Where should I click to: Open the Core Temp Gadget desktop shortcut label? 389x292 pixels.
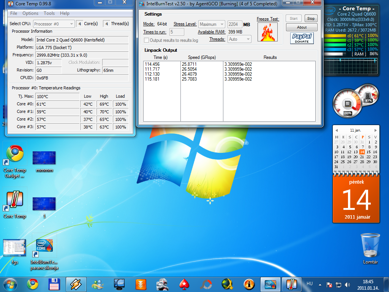[x=15, y=173]
